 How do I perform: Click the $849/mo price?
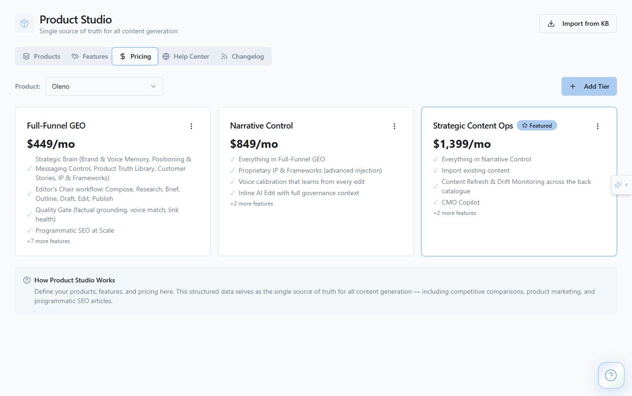point(254,144)
